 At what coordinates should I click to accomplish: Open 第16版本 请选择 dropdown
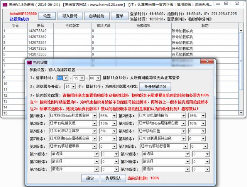(166, 169)
